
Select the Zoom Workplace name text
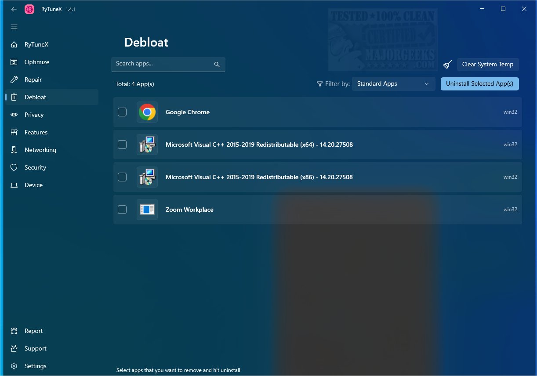189,210
